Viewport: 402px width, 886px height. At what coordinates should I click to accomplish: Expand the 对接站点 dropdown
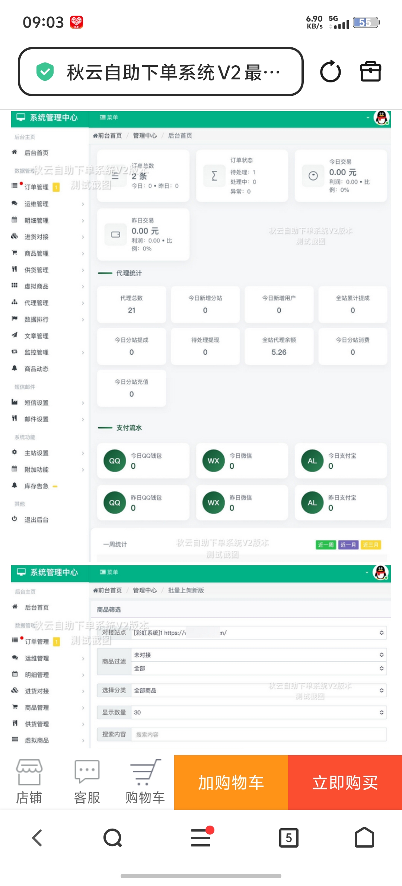pos(258,633)
